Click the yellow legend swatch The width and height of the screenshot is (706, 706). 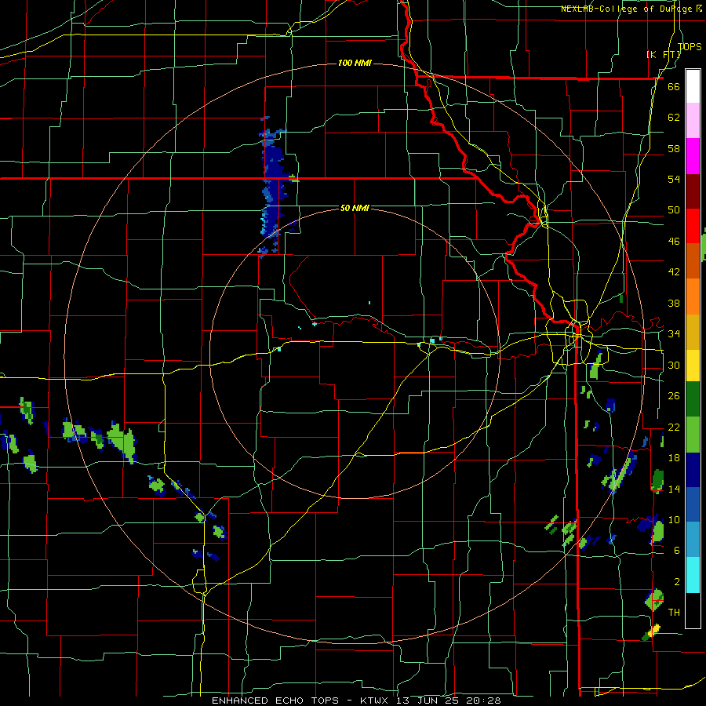click(693, 366)
